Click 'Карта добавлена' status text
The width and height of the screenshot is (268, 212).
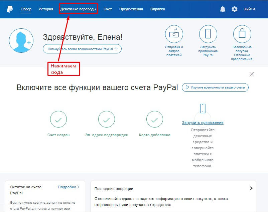(x=154, y=135)
